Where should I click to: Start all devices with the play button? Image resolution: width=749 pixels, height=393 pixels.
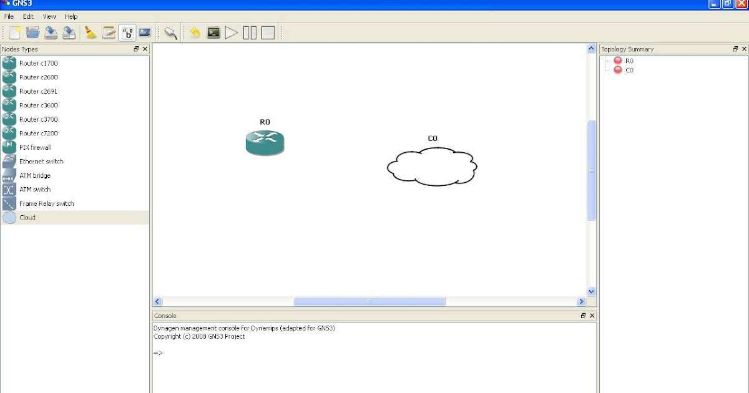[x=232, y=32]
